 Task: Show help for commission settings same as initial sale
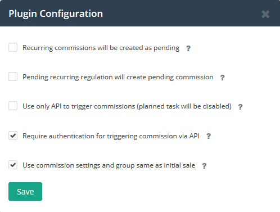point(204,166)
